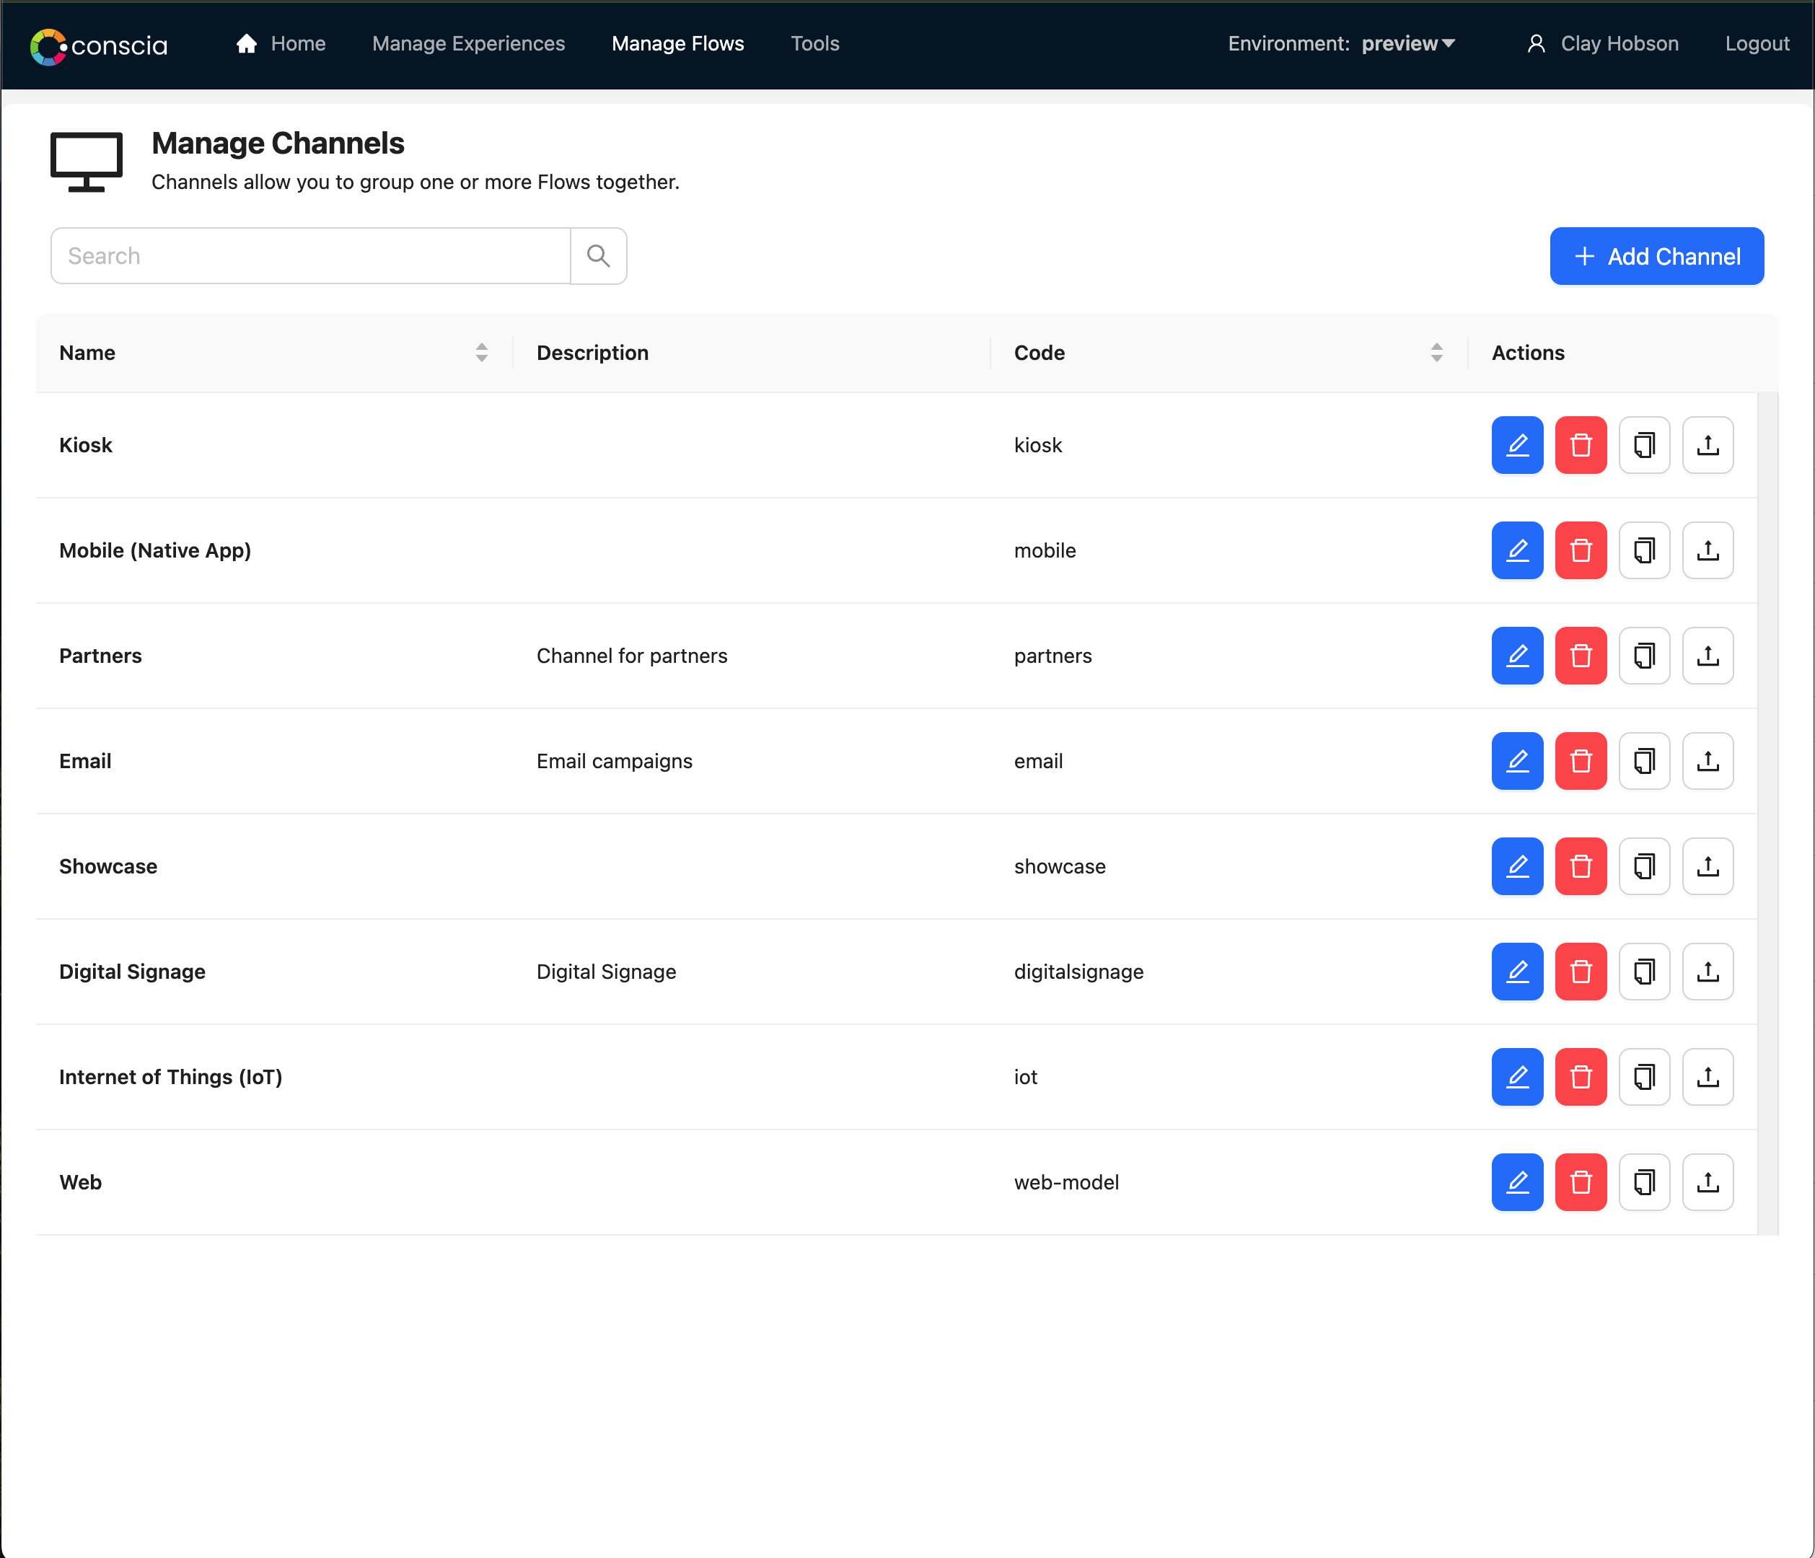Click the edit icon for Kiosk channel
Viewport: 1815px width, 1558px height.
(x=1519, y=444)
